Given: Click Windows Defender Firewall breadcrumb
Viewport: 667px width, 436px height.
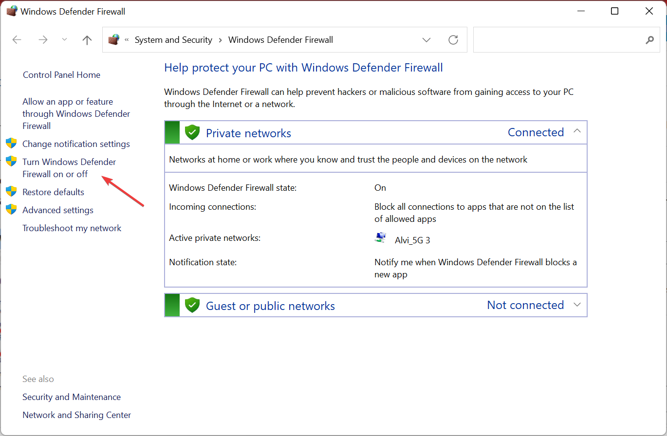Looking at the screenshot, I should coord(280,40).
